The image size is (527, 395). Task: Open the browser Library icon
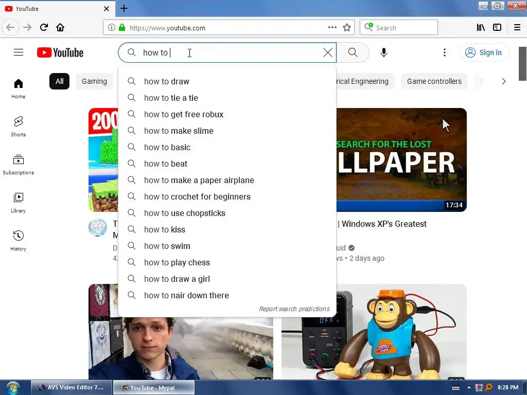pyautogui.click(x=481, y=28)
